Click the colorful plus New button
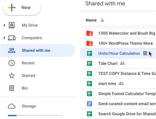Screen dimensions: 156x119 [x=22, y=8]
